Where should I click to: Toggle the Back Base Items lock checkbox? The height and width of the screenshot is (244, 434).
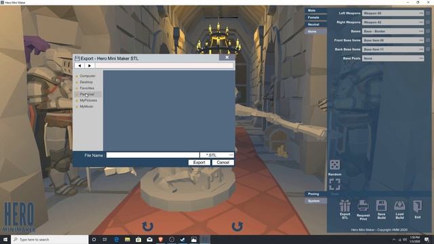point(428,49)
